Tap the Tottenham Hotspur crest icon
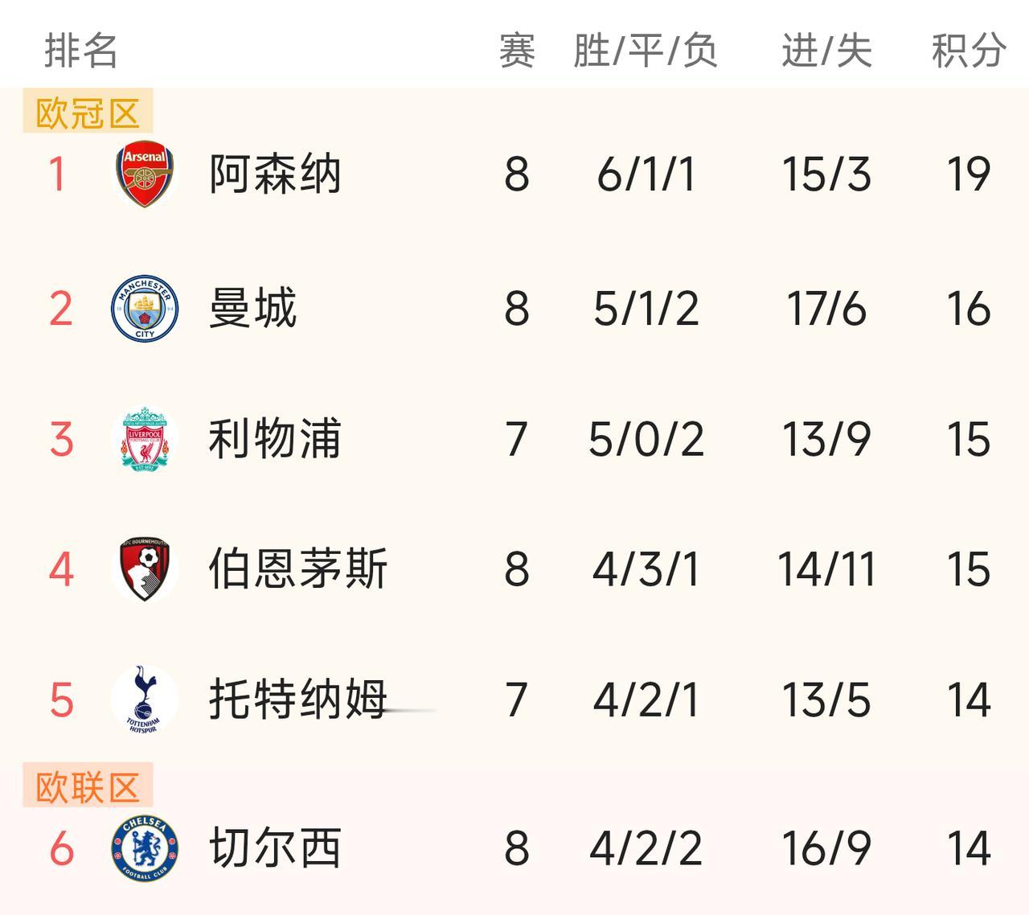 (145, 700)
